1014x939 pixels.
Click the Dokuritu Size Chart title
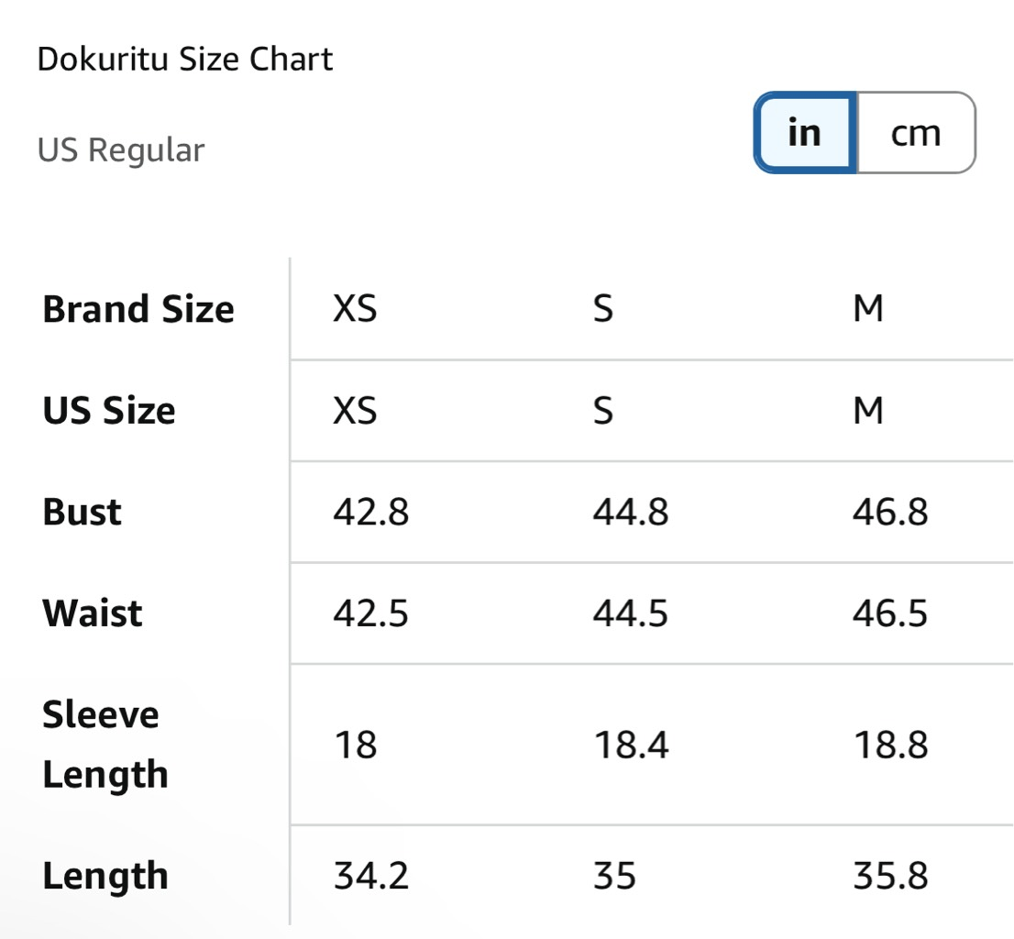[185, 59]
